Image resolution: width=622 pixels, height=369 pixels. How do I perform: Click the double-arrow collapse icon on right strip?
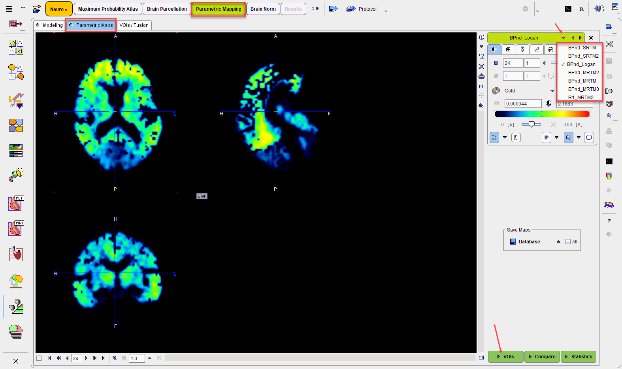tap(609, 44)
